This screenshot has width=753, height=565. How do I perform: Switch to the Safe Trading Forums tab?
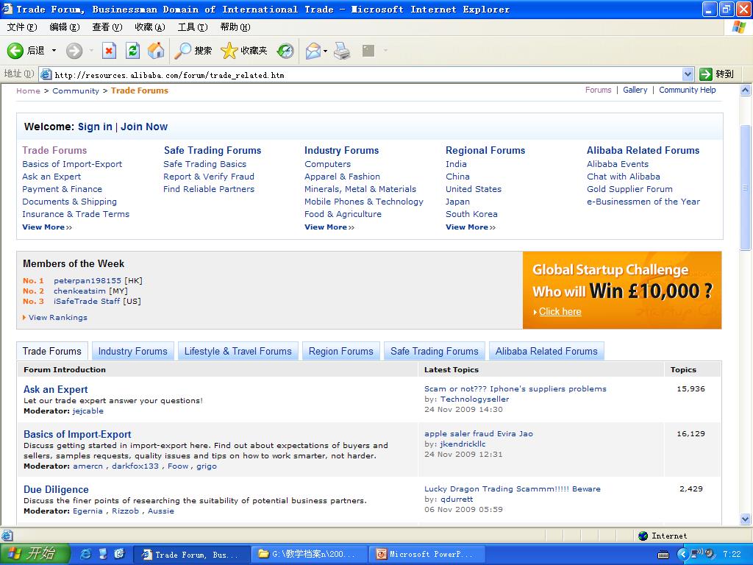435,351
